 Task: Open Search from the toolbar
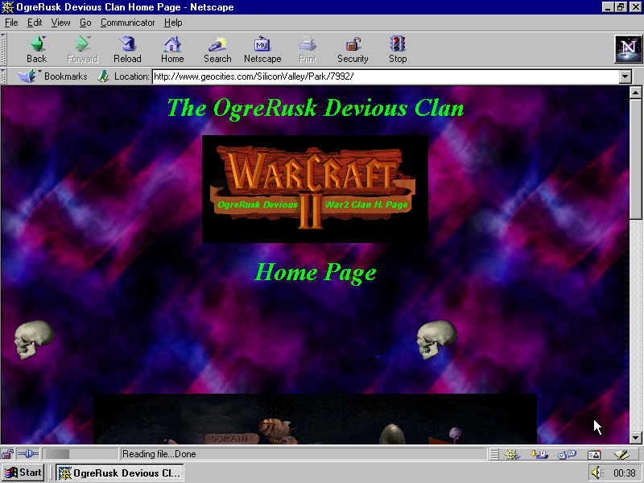(217, 49)
